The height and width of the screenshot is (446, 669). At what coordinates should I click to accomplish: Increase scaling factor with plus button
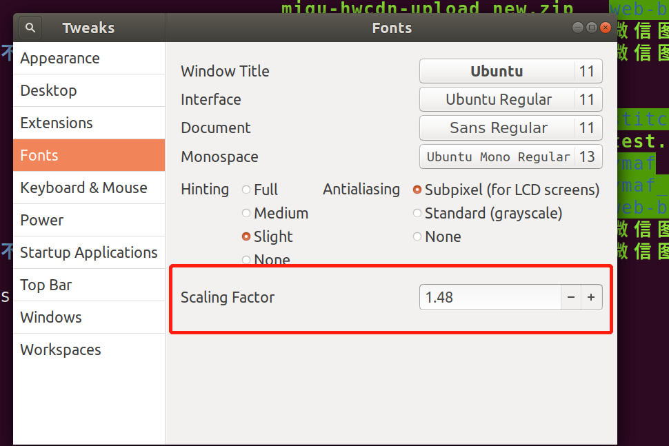591,298
